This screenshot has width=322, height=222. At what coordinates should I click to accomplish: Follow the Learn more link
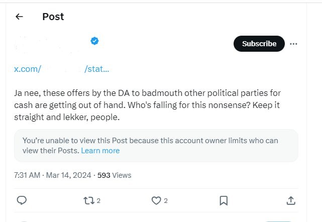click(x=100, y=151)
